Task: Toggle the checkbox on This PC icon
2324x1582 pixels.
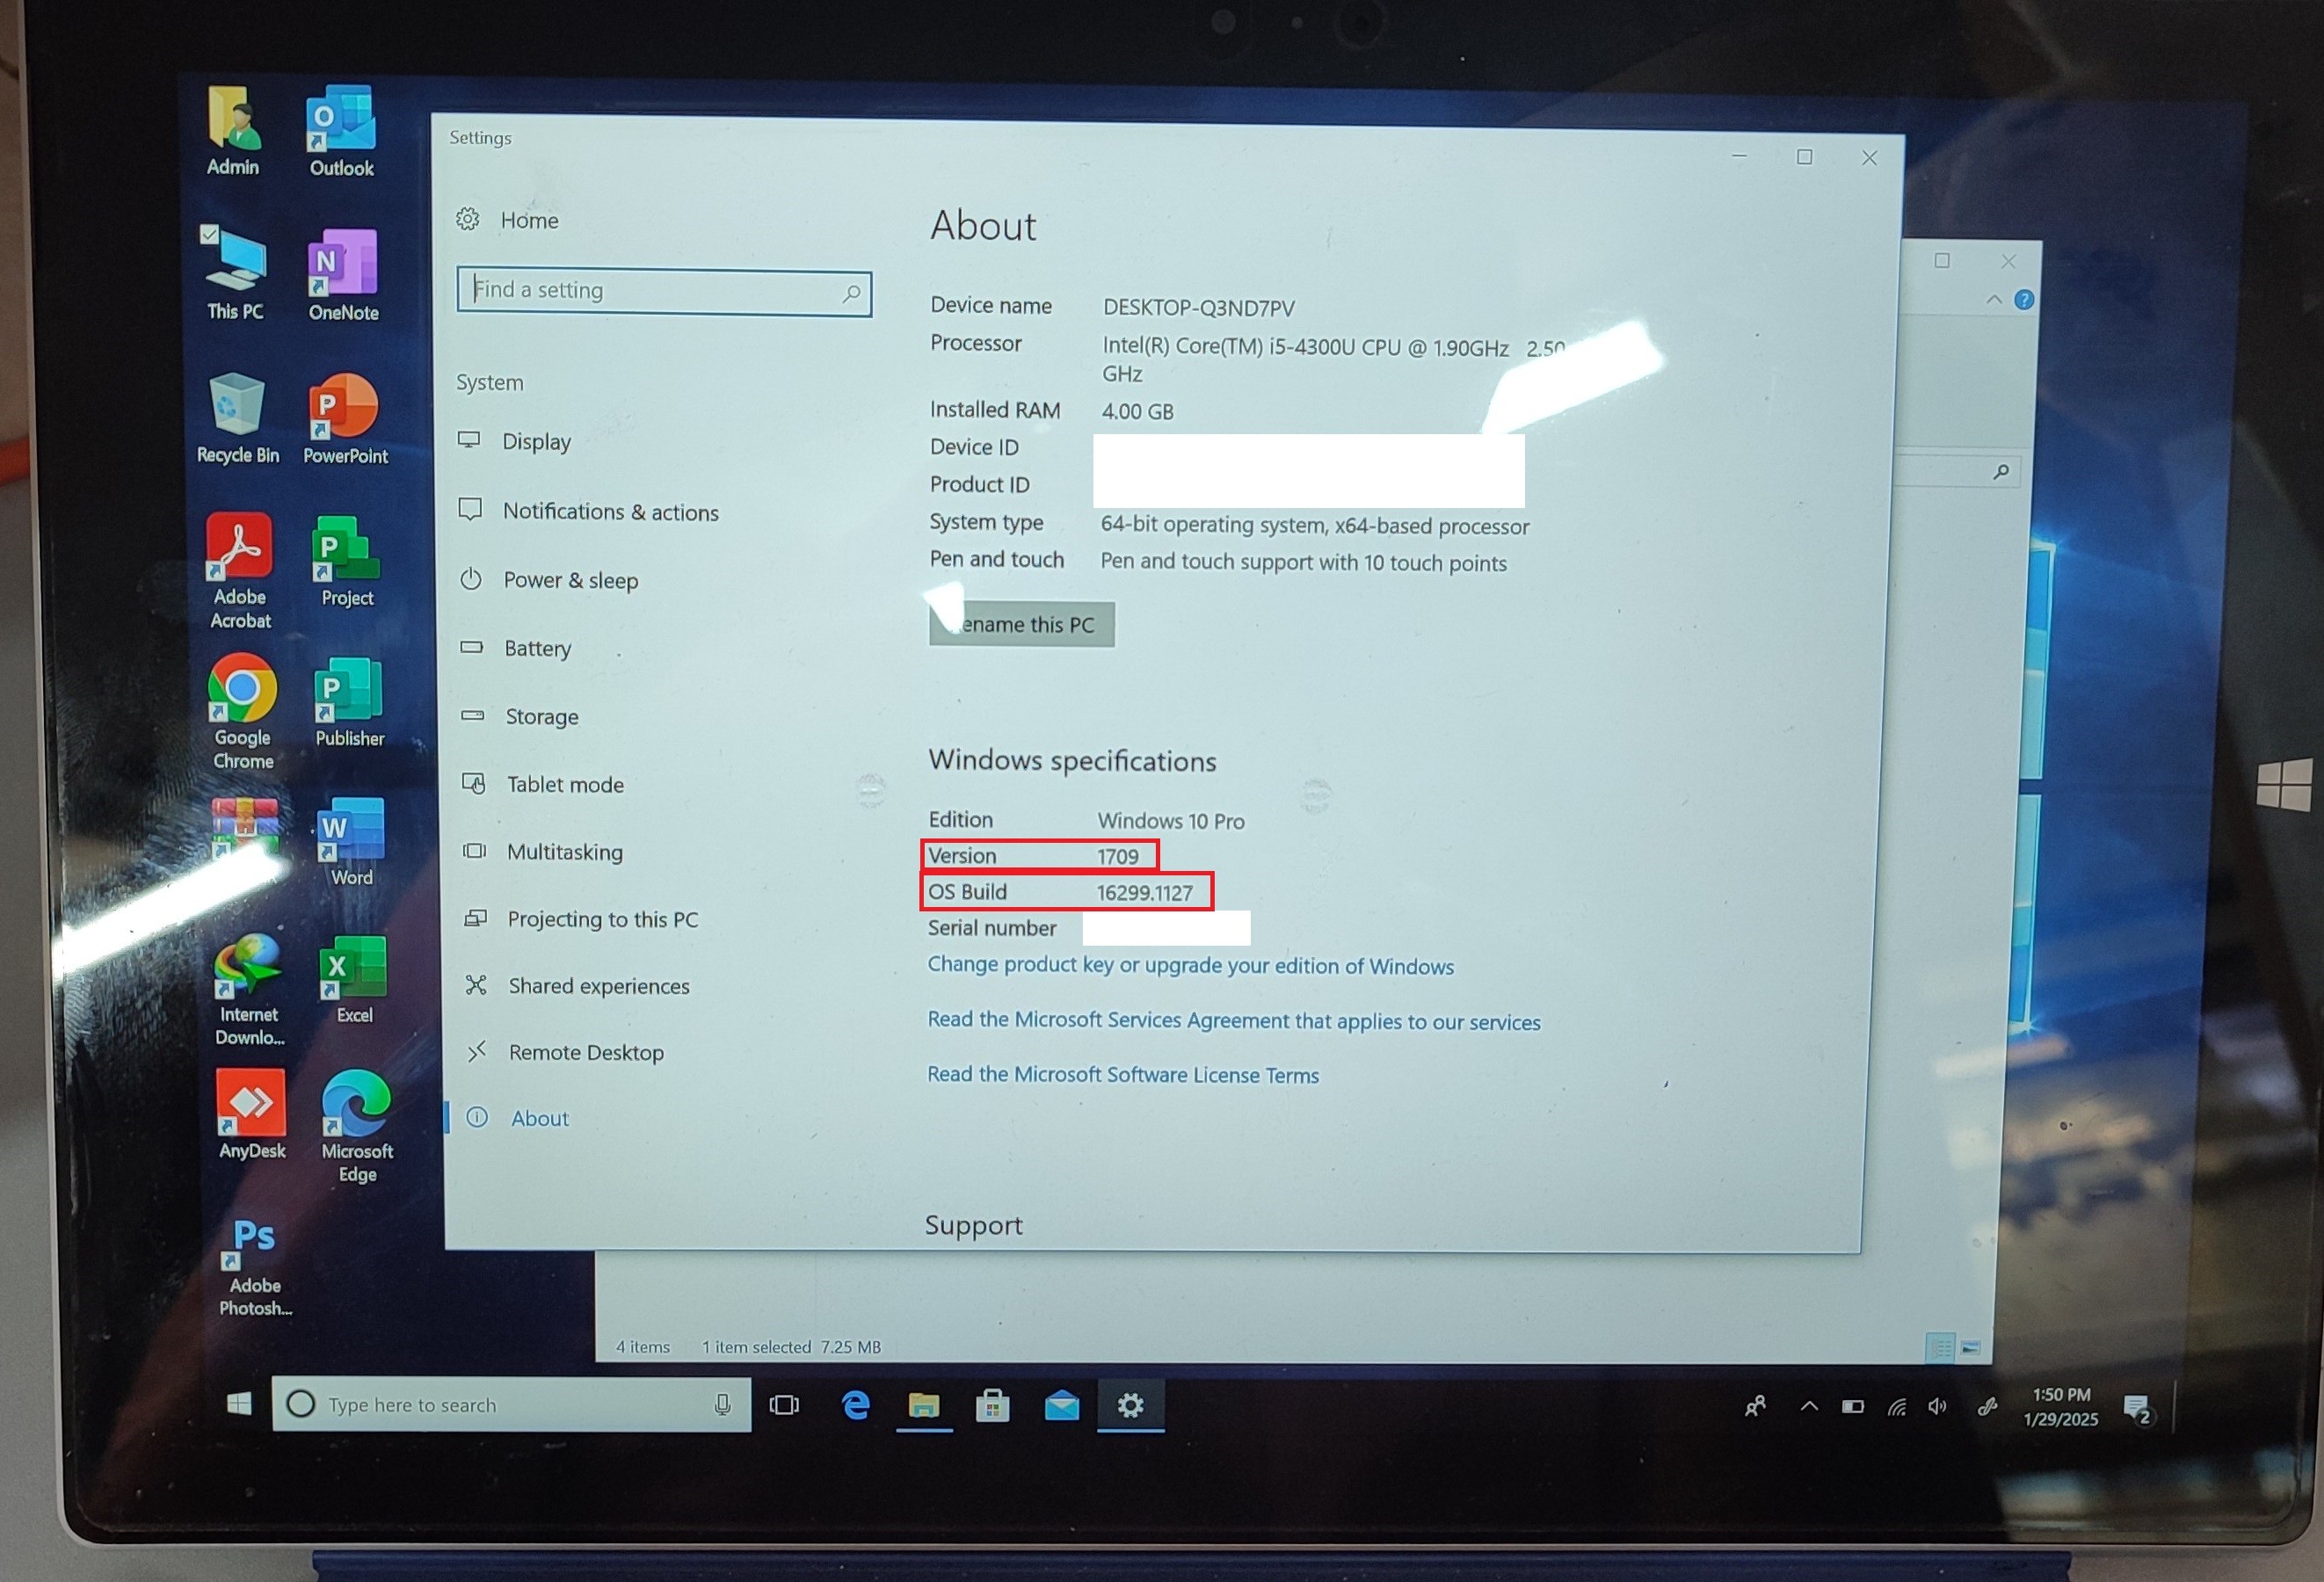Action: pyautogui.click(x=209, y=234)
